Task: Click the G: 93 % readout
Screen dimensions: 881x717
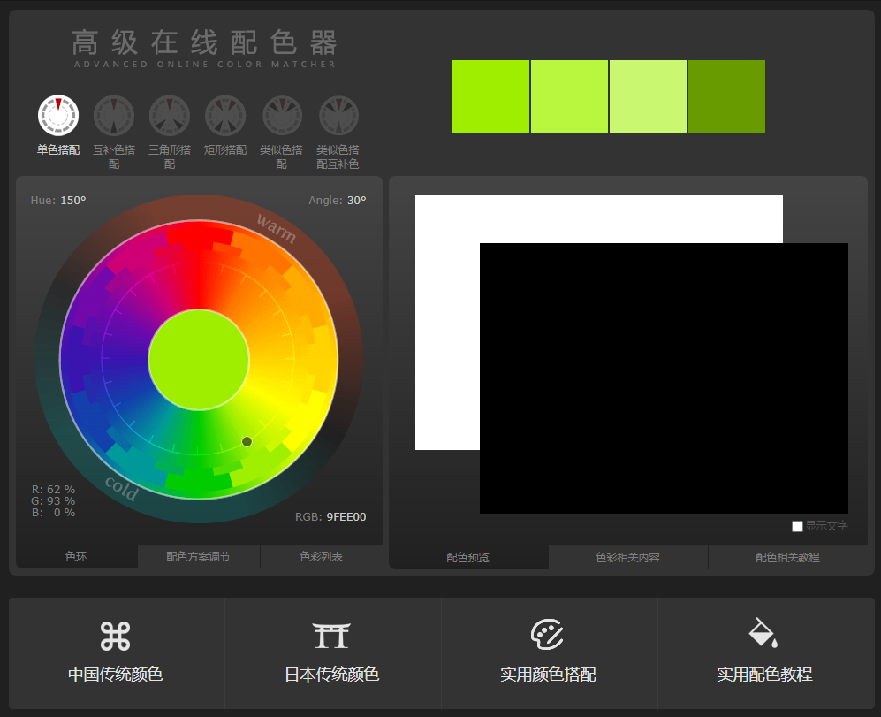Action: (53, 500)
